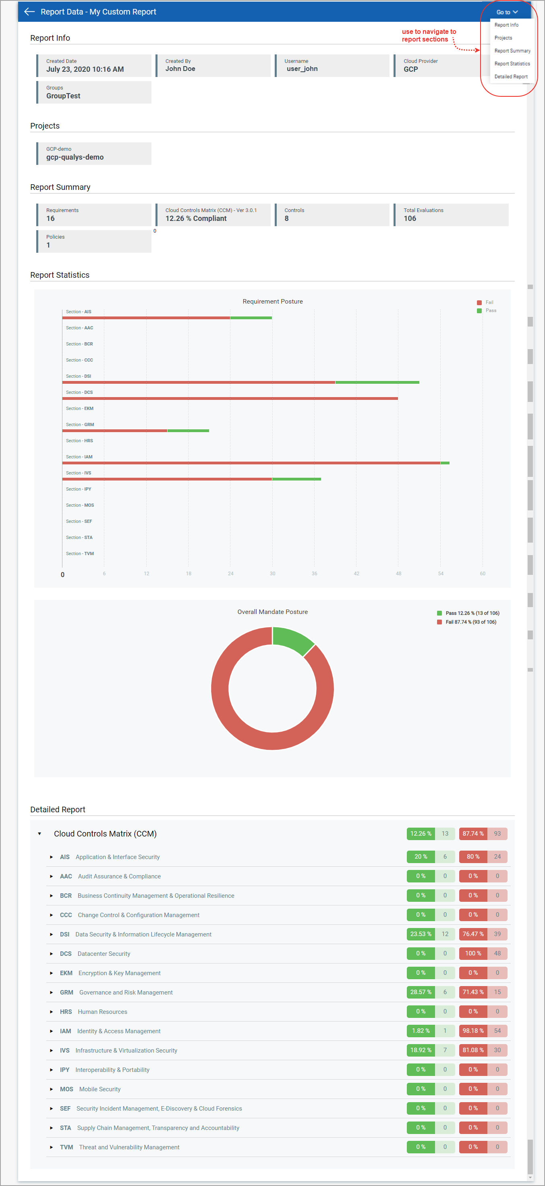545x1186 pixels.
Task: Collapse the Cloud Controls Matrix (CCM) tree
Action: pyautogui.click(x=39, y=834)
